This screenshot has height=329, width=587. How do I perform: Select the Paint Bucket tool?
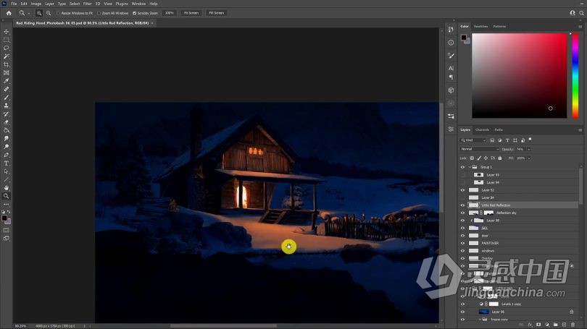tap(7, 130)
